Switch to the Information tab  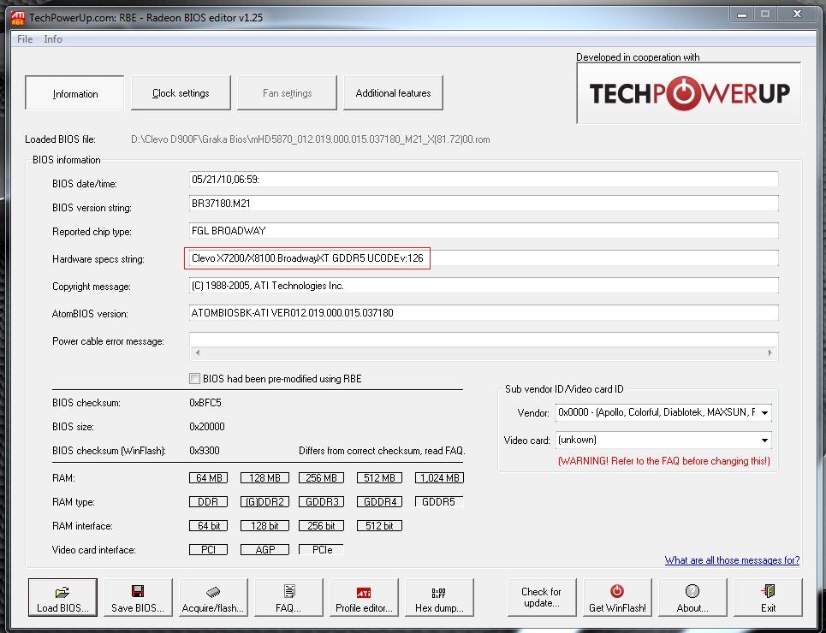[74, 93]
